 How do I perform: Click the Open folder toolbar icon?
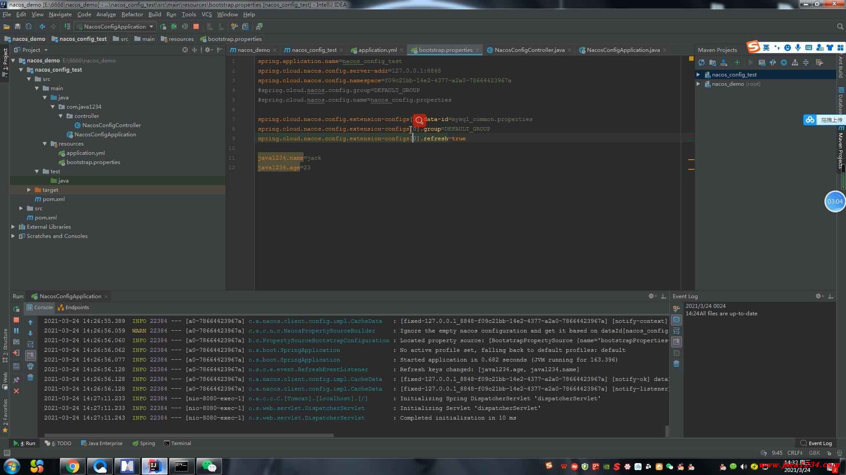click(7, 27)
